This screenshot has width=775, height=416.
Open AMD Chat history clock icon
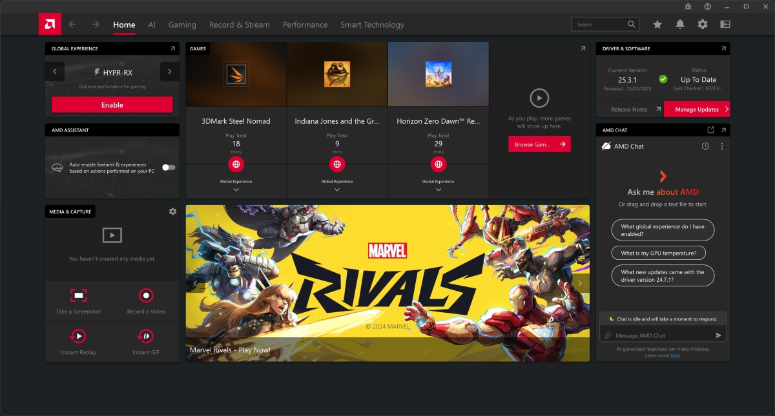705,146
